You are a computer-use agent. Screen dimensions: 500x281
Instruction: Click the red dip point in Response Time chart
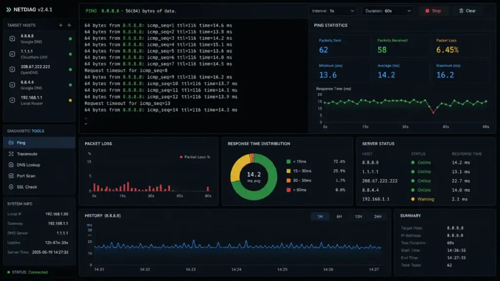click(x=433, y=112)
